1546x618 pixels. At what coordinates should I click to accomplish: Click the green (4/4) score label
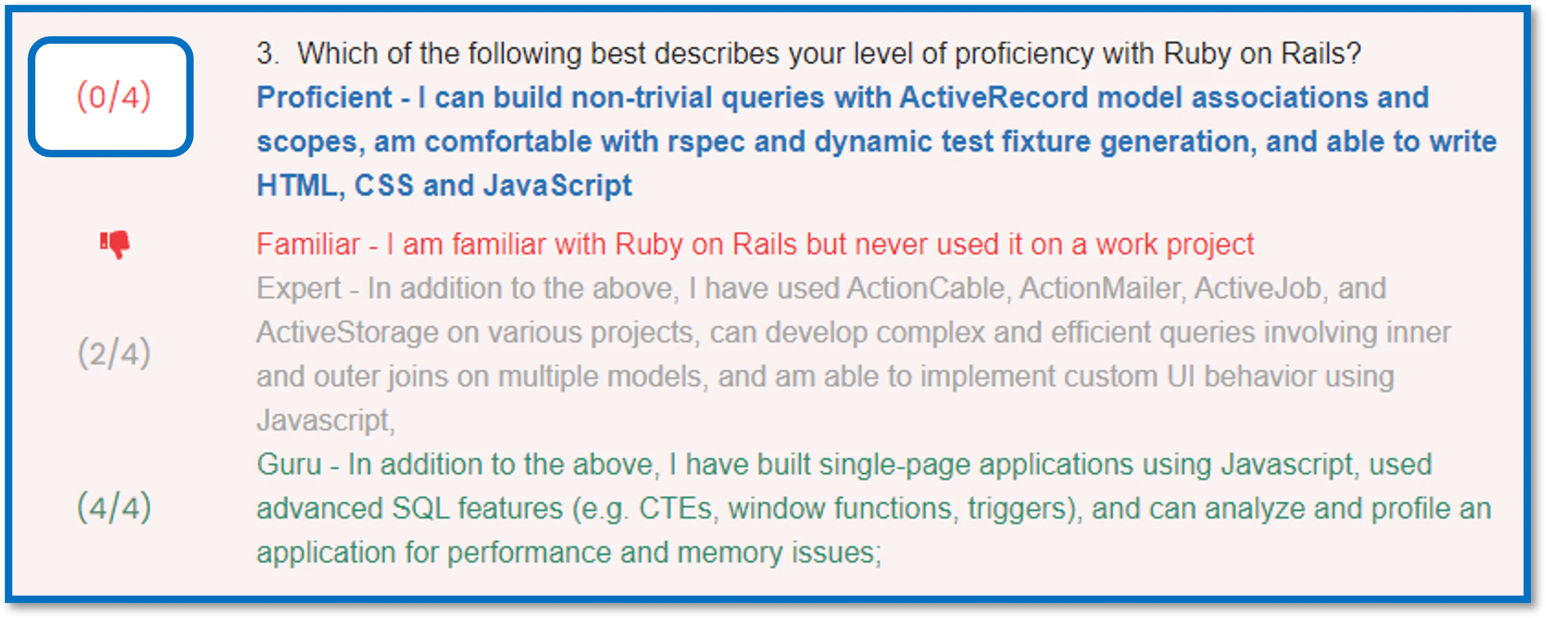coord(114,508)
